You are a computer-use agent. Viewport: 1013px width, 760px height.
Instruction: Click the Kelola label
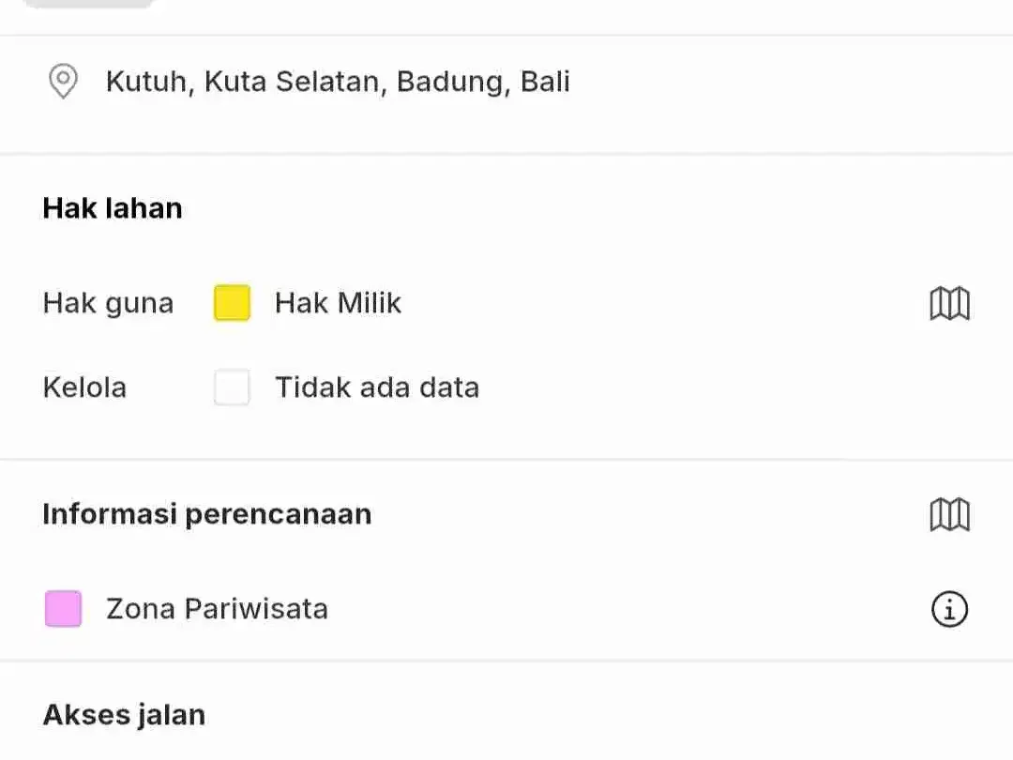84,388
